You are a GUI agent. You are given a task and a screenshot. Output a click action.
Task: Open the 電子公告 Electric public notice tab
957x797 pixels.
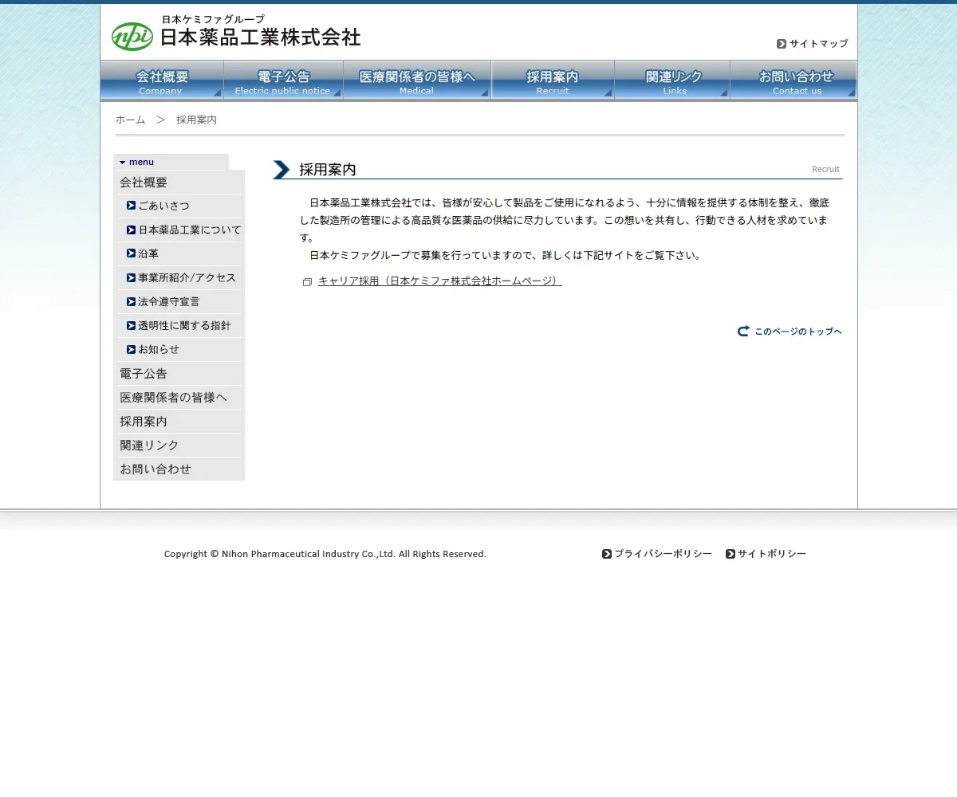(283, 80)
